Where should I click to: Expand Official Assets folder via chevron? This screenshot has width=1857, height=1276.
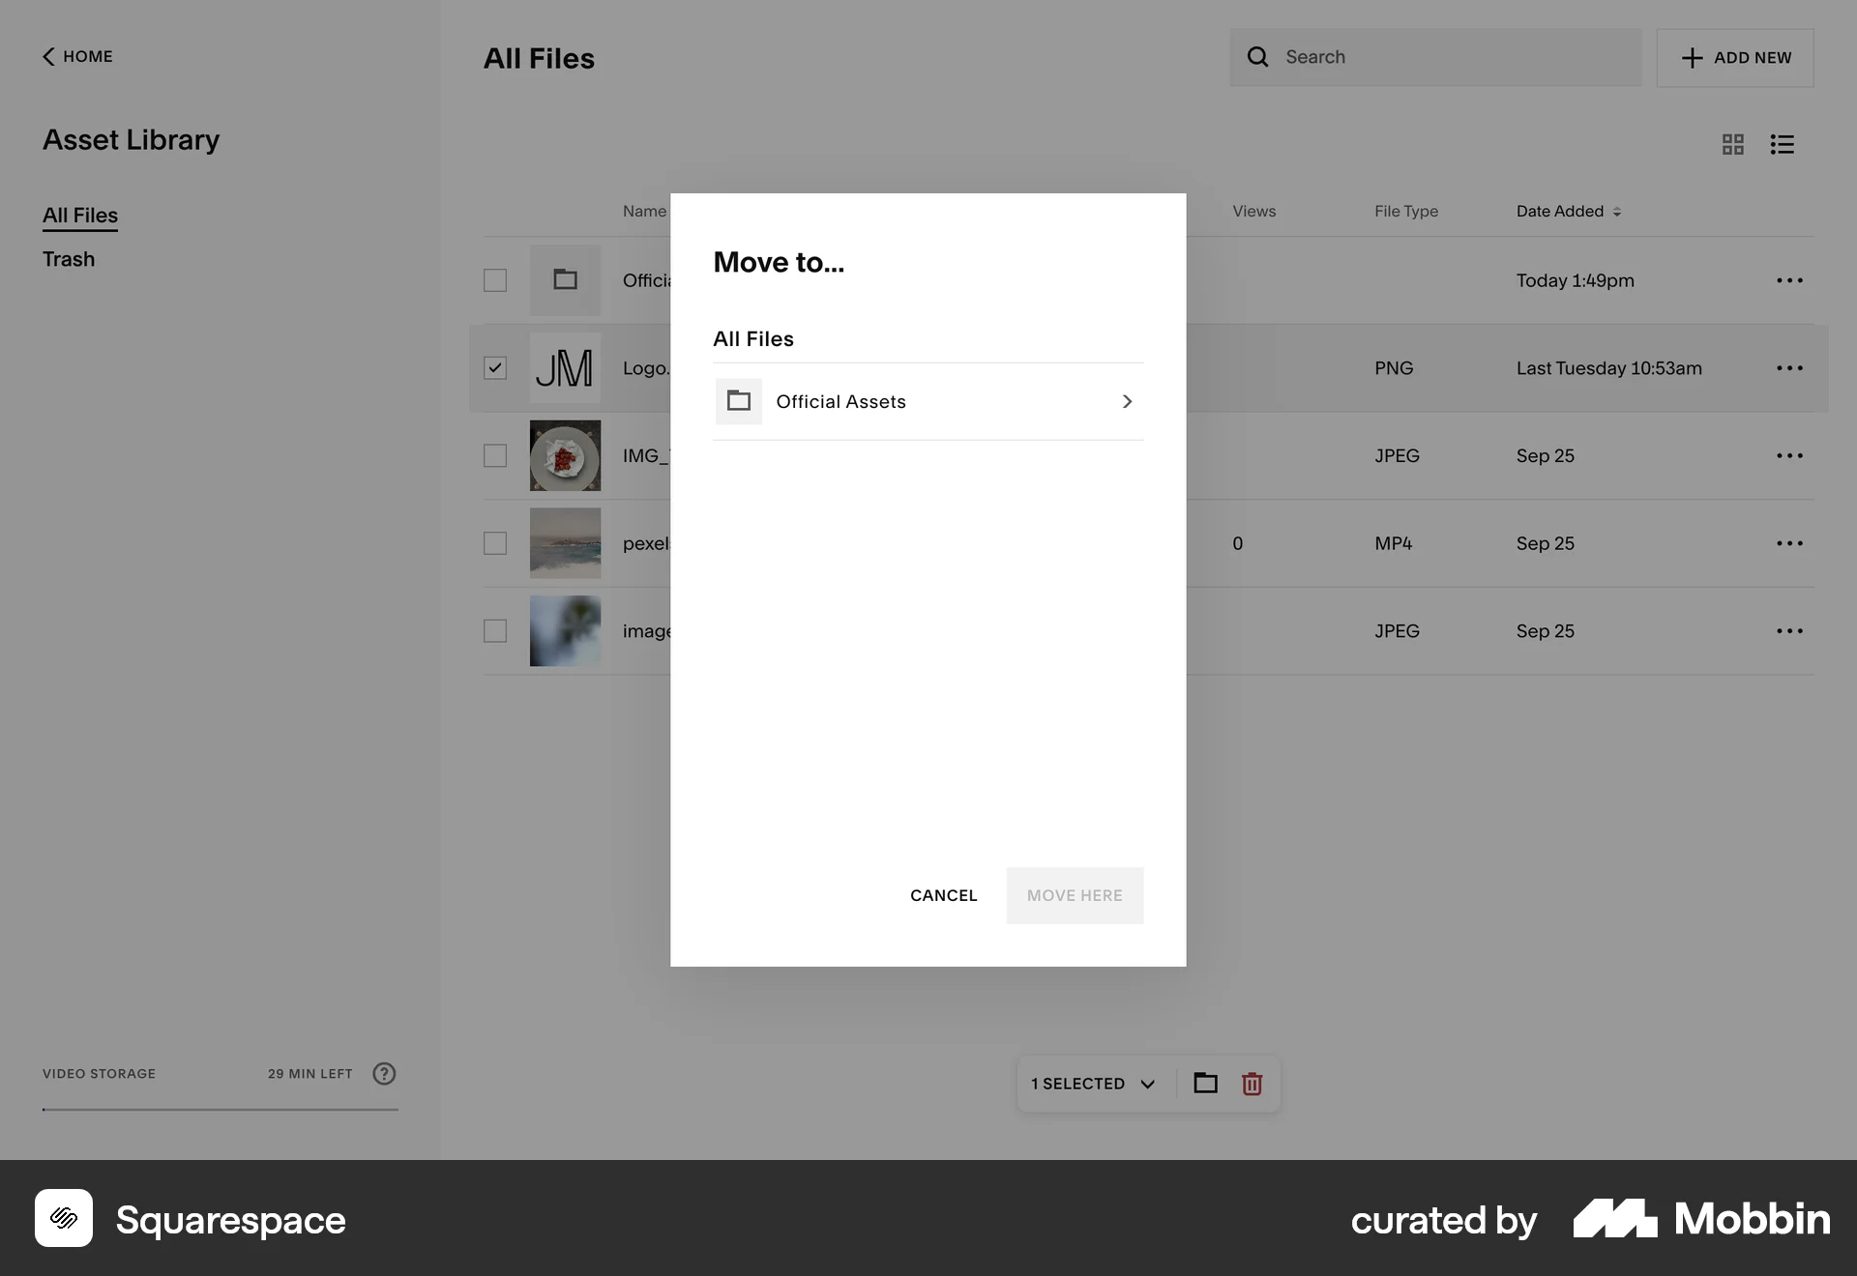[1126, 401]
